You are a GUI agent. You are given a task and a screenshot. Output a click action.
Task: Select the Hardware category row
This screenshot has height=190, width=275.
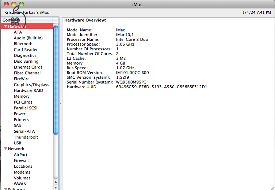click(27, 26)
